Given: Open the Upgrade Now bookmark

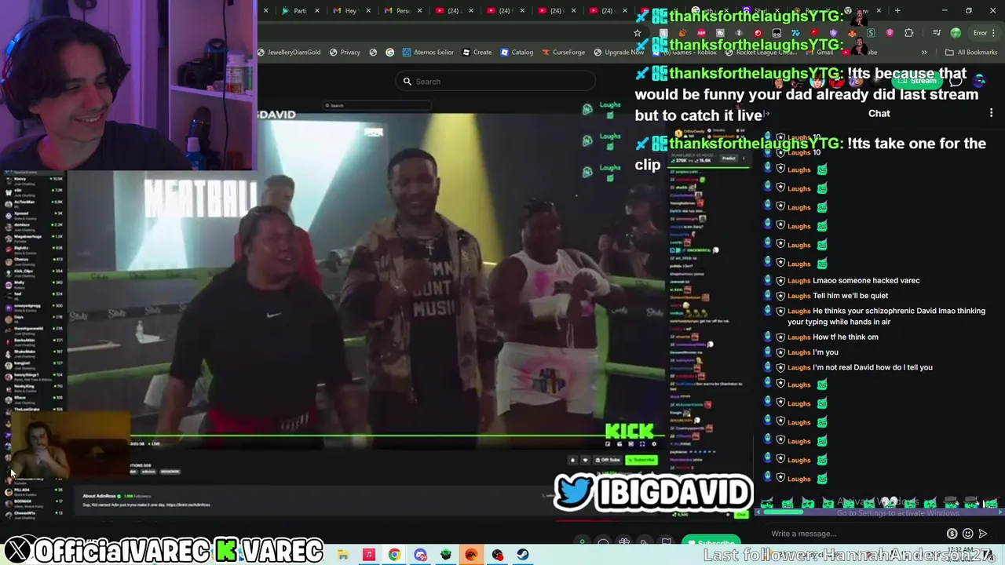Looking at the screenshot, I should click(619, 53).
